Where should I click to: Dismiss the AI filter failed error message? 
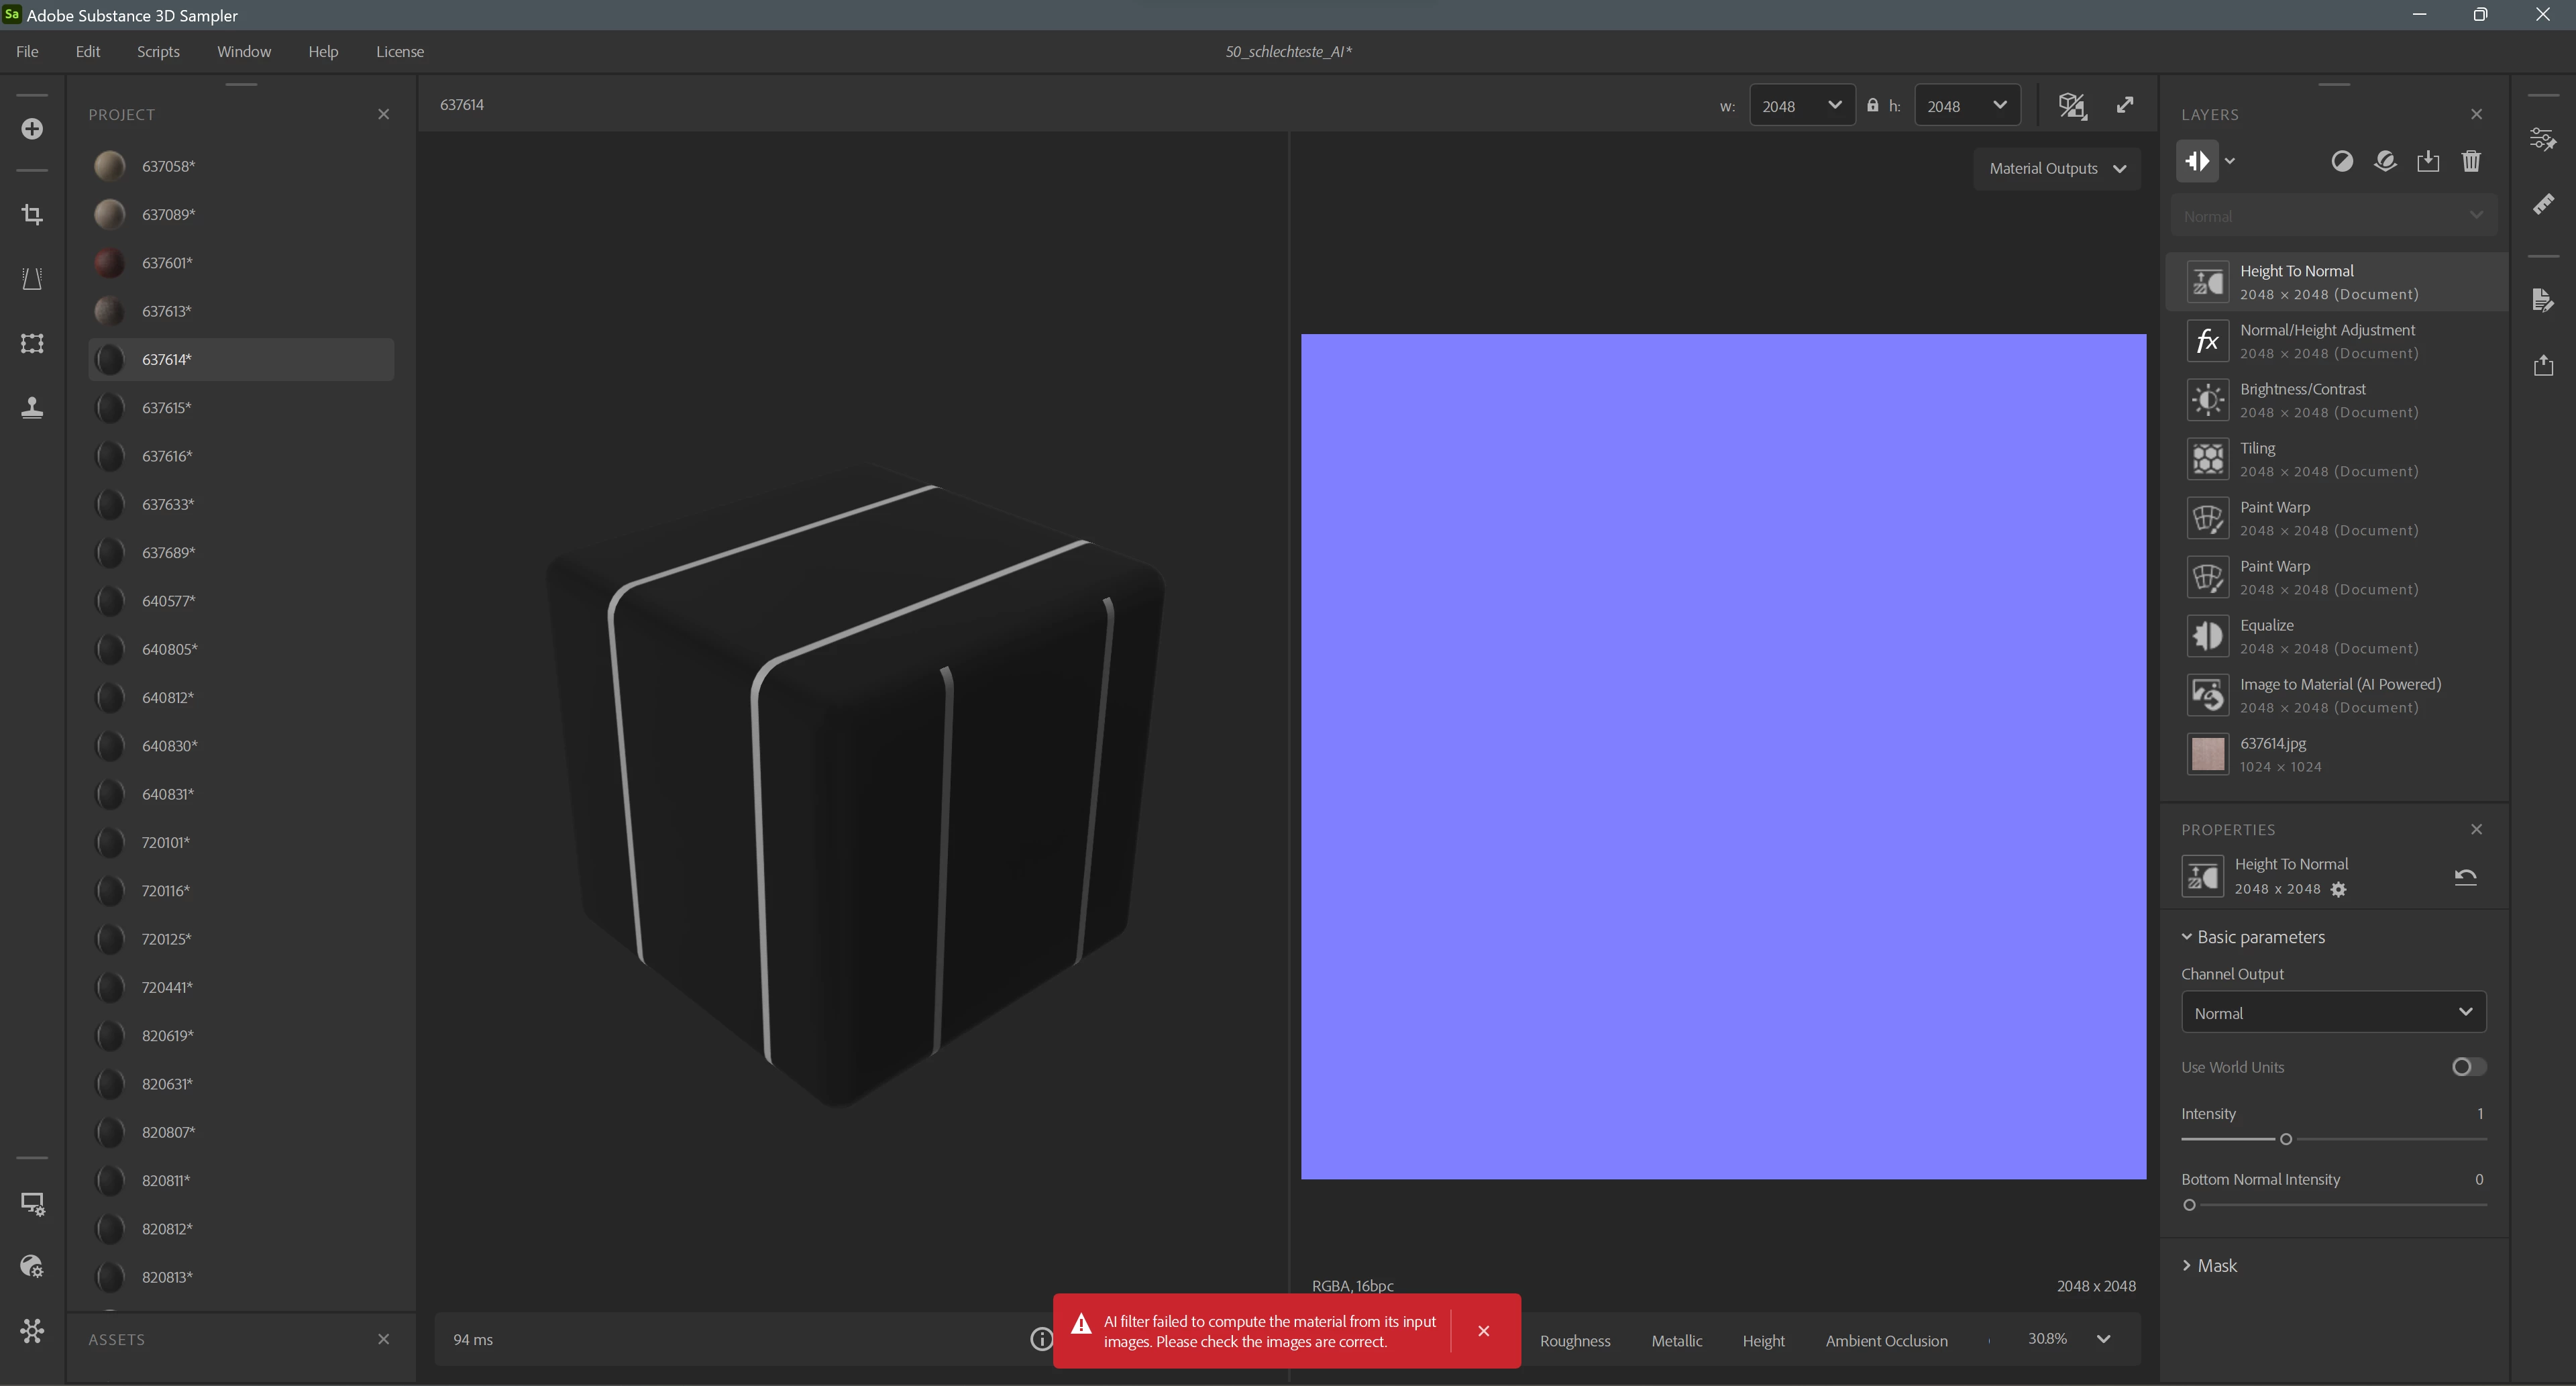tap(1484, 1331)
